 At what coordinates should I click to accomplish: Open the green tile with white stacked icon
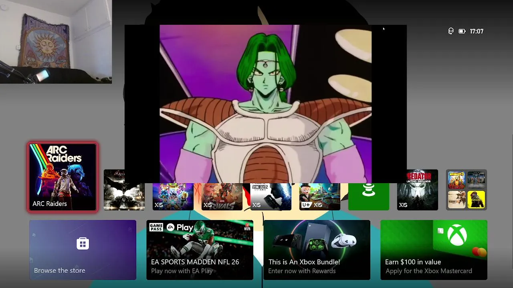368,196
